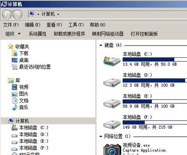Click the Libraries (库) icon

point(11,80)
